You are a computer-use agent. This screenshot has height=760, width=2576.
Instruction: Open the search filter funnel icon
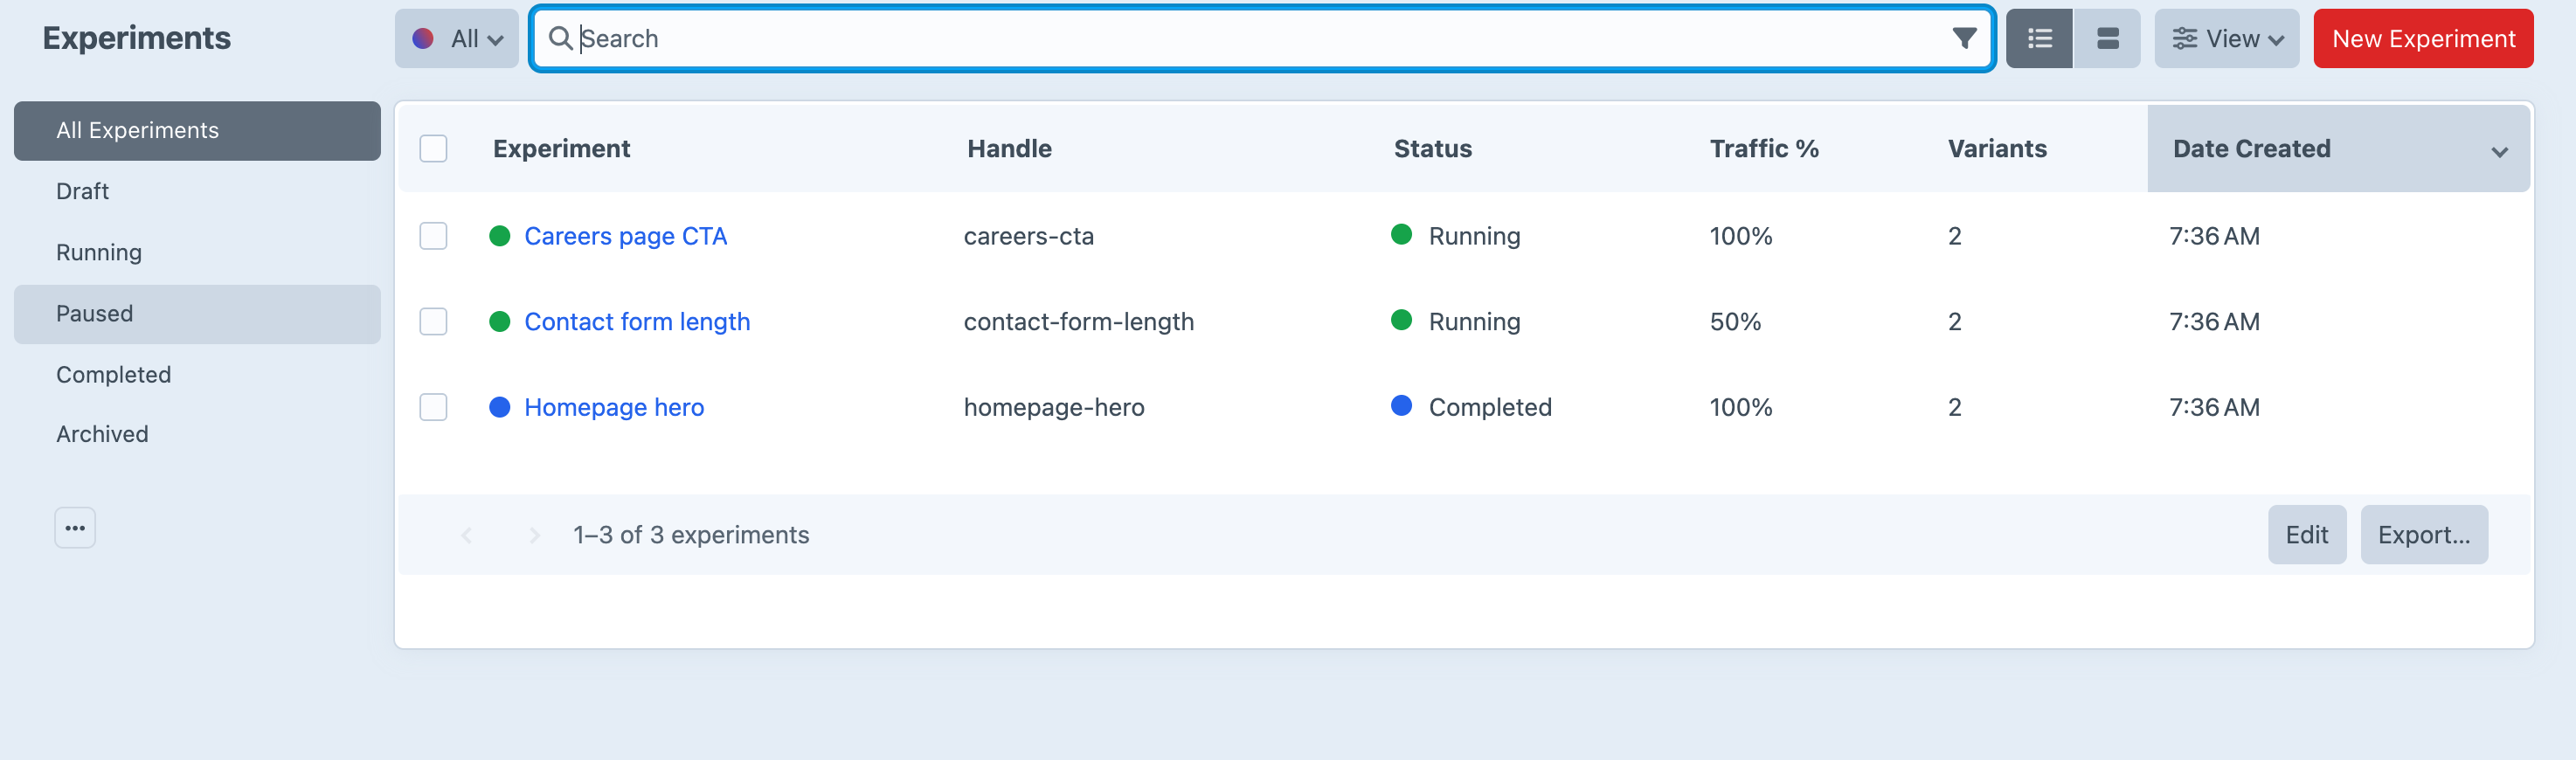click(x=1964, y=38)
